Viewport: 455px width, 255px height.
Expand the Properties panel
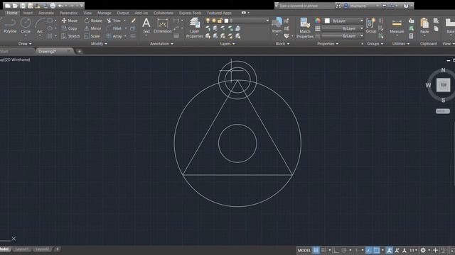328,44
